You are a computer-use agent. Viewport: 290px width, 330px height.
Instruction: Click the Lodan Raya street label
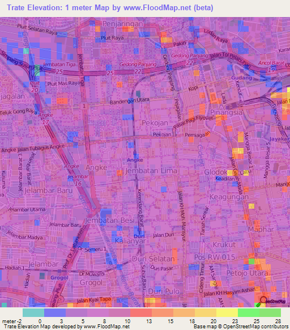coord(216,36)
